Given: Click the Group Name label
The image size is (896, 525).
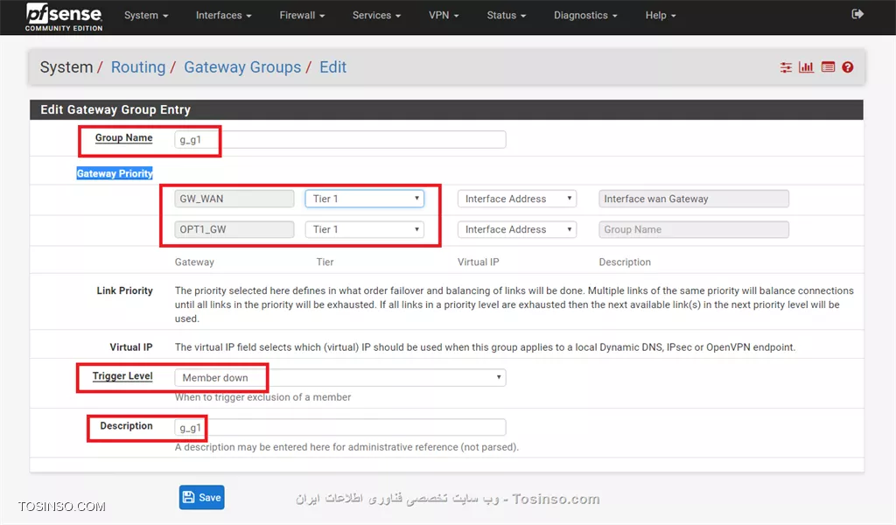Looking at the screenshot, I should [123, 137].
